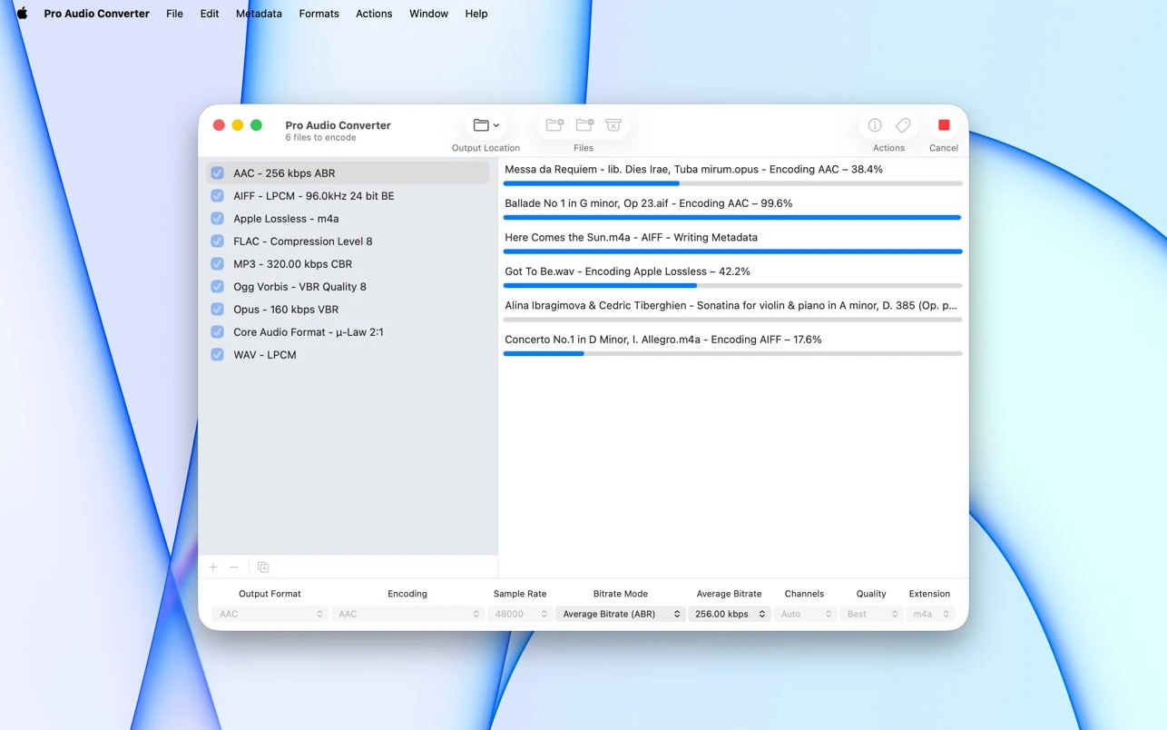This screenshot has width=1167, height=730.
Task: Select the FLAC - Compression Level 8 row
Action: [348, 242]
